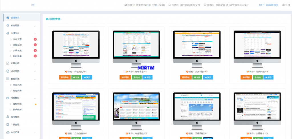The image size is (292, 139).
Task: Click the name text 白色简约001
Action: tap(80, 71)
